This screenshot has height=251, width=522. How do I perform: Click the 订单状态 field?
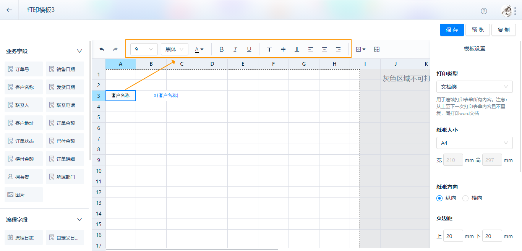(24, 141)
